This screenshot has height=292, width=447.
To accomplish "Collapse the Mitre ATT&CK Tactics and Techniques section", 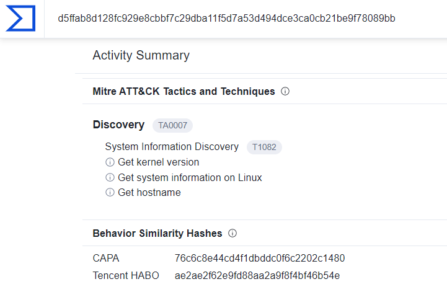I will click(x=184, y=91).
